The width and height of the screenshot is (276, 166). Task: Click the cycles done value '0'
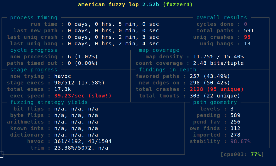pyautogui.click(x=246, y=24)
